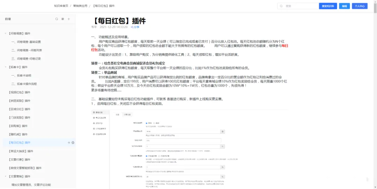Open 一、拓客卡说明 page
This screenshot has height=189, width=377.
[x=21, y=75]
